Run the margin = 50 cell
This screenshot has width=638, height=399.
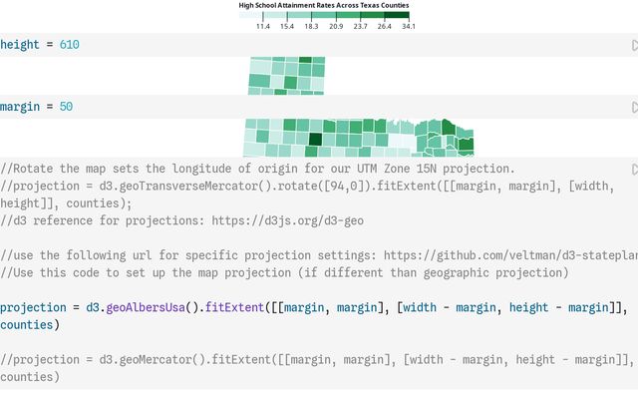click(634, 107)
